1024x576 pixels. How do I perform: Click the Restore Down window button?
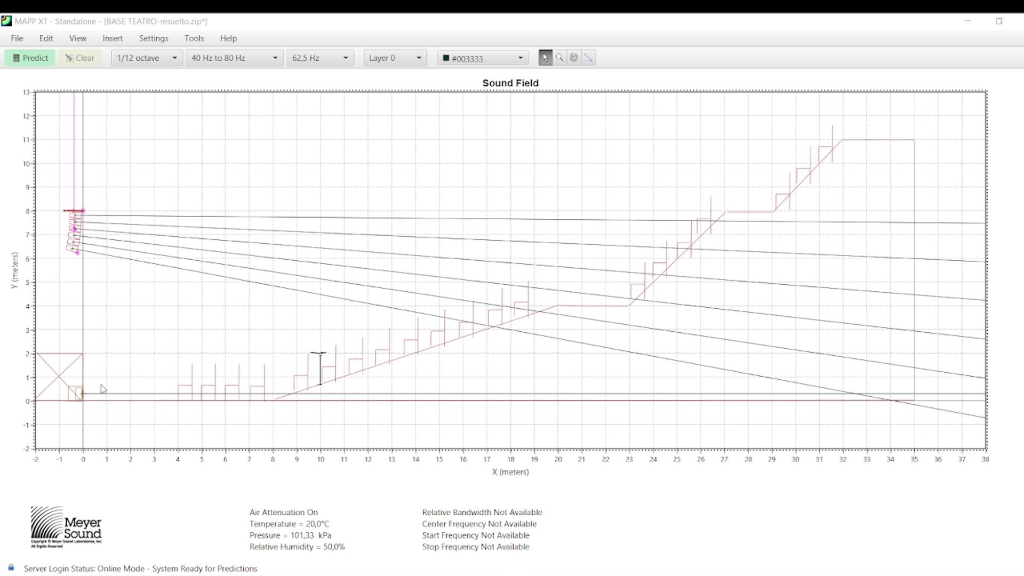999,21
